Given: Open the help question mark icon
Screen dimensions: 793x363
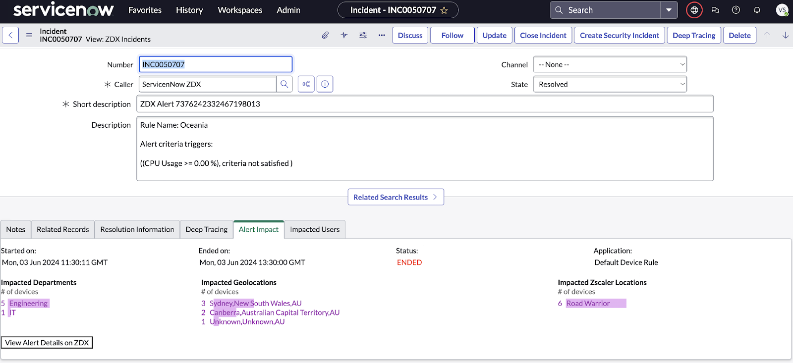Looking at the screenshot, I should [x=736, y=10].
